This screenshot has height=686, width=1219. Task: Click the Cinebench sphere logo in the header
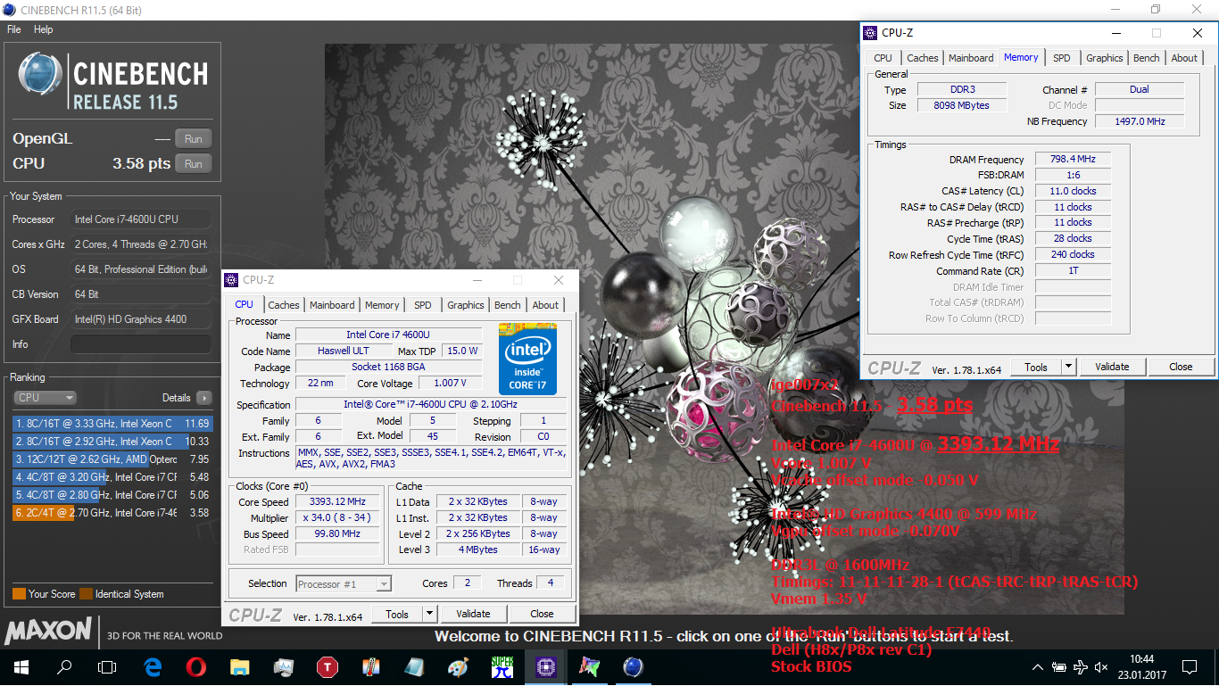(x=39, y=75)
